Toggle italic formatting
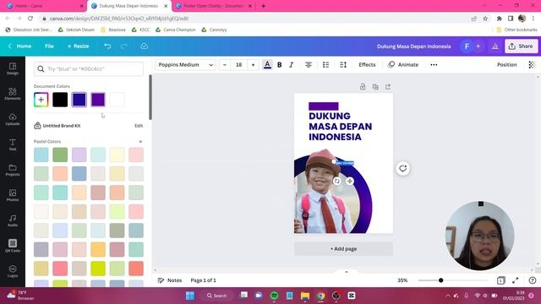 point(291,65)
